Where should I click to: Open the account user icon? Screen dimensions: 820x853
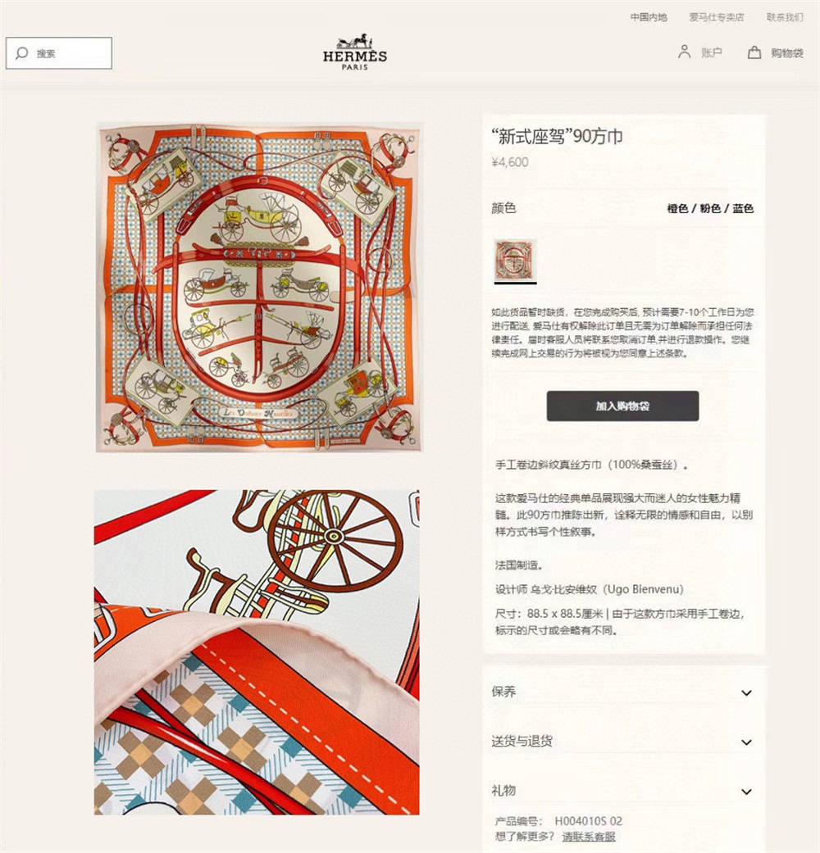pyautogui.click(x=684, y=52)
